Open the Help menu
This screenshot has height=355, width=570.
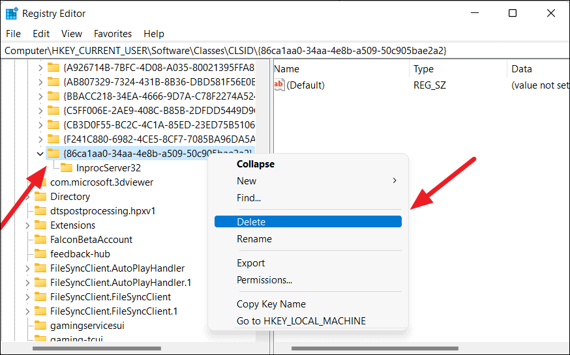154,34
